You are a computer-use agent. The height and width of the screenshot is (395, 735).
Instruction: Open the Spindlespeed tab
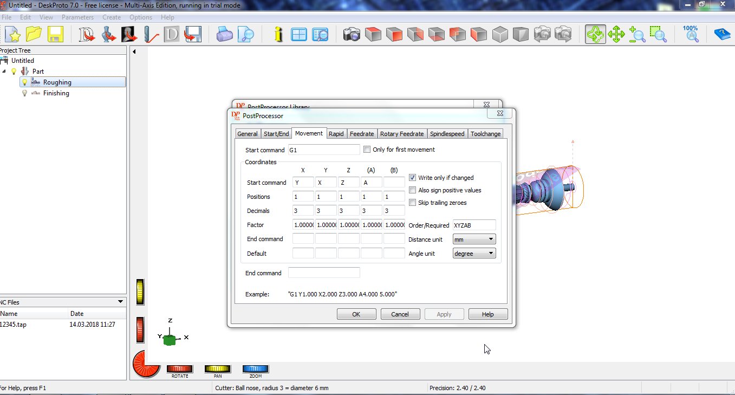(447, 134)
